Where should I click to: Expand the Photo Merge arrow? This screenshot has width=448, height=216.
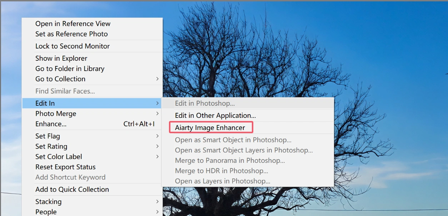[157, 114]
